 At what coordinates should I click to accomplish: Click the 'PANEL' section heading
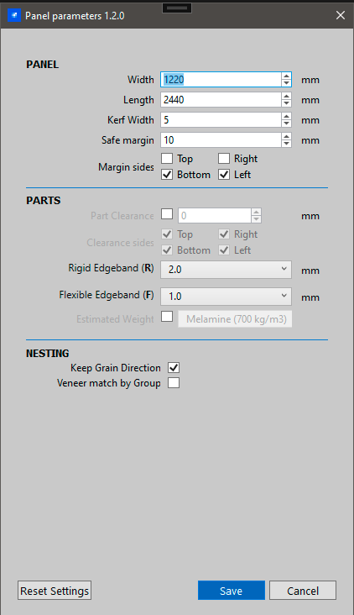click(42, 65)
